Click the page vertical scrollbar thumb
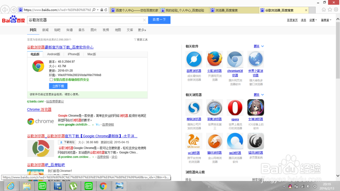The width and height of the screenshot is (340, 191). pos(338,50)
